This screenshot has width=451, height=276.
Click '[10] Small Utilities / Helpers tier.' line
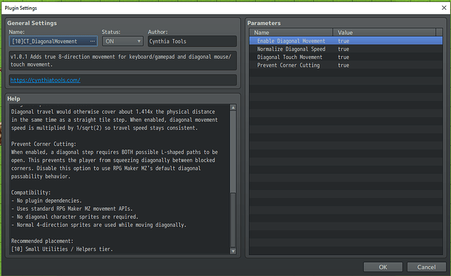(62, 249)
